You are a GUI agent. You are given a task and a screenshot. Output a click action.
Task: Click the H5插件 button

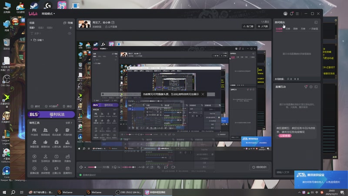pyautogui.click(x=51, y=106)
